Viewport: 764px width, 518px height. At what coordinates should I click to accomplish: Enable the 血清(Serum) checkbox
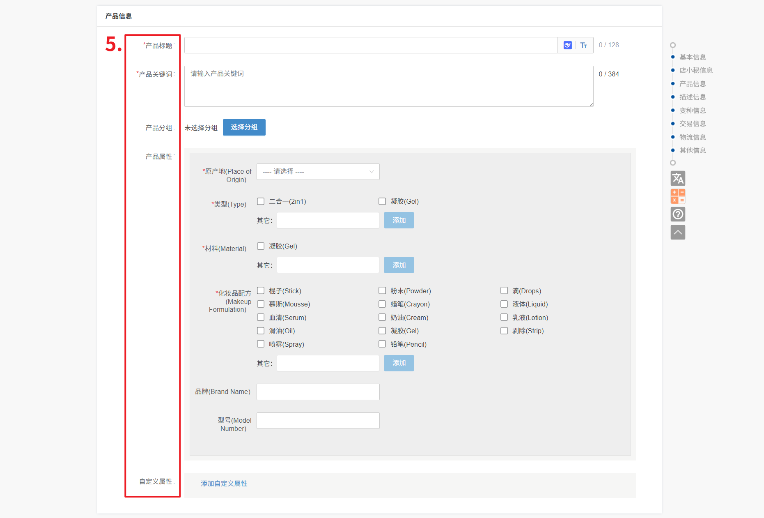[x=261, y=318]
